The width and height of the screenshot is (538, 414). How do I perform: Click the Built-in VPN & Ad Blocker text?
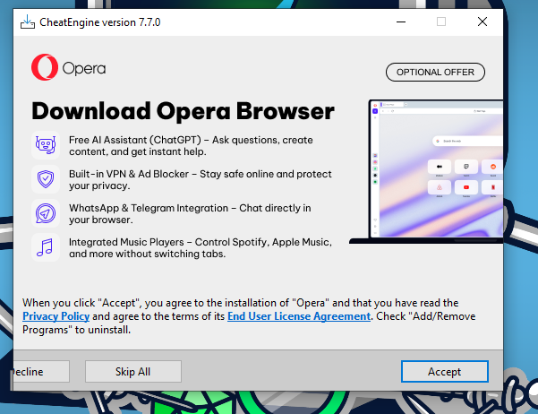pyautogui.click(x=201, y=180)
